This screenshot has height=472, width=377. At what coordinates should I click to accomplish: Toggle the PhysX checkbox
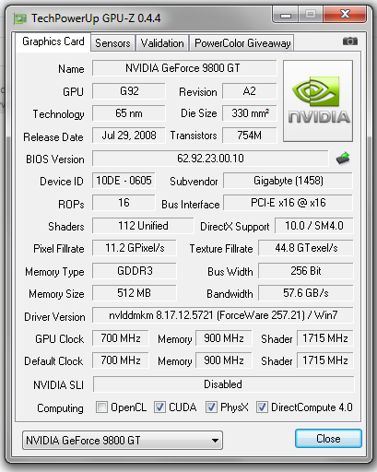click(x=211, y=407)
